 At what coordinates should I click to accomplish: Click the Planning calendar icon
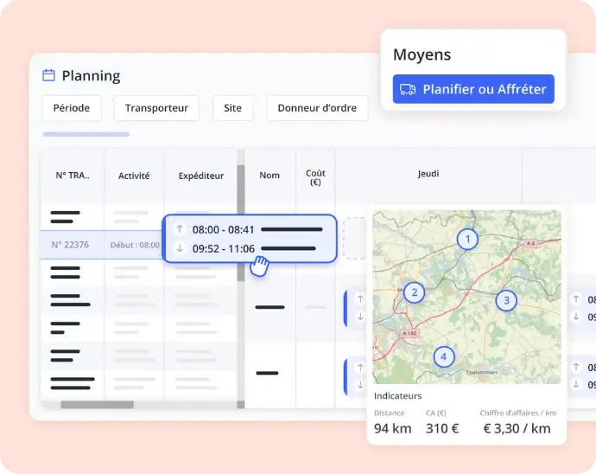pos(49,75)
